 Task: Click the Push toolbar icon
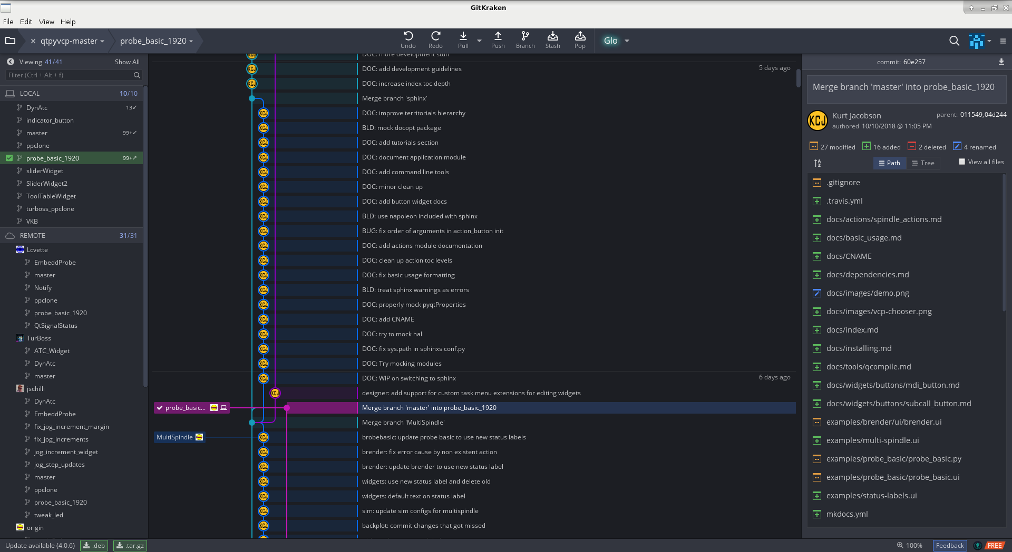pyautogui.click(x=498, y=40)
